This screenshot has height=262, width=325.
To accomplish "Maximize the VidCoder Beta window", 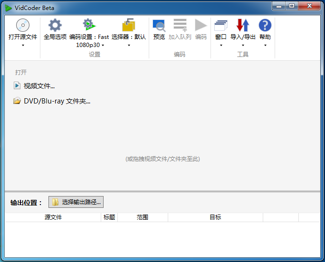I will (292, 6).
